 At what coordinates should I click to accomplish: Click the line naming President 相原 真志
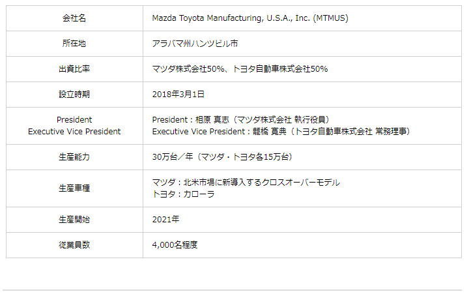pos(240,120)
